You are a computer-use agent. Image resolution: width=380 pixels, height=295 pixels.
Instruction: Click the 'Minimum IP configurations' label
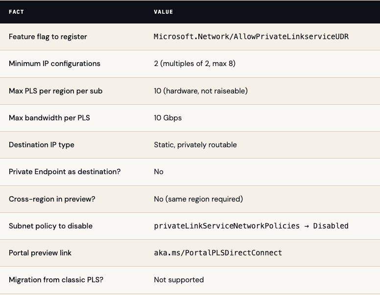pyautogui.click(x=54, y=64)
